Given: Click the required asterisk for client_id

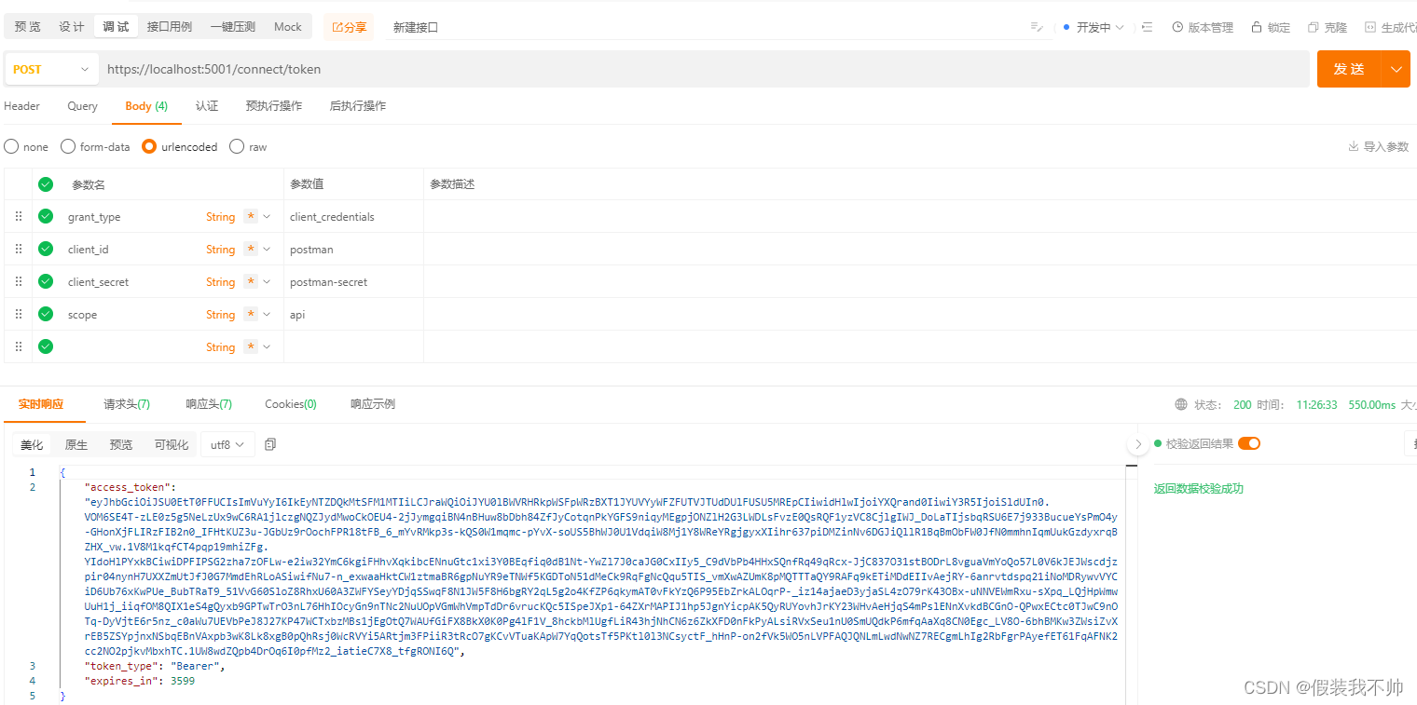Looking at the screenshot, I should click(250, 249).
